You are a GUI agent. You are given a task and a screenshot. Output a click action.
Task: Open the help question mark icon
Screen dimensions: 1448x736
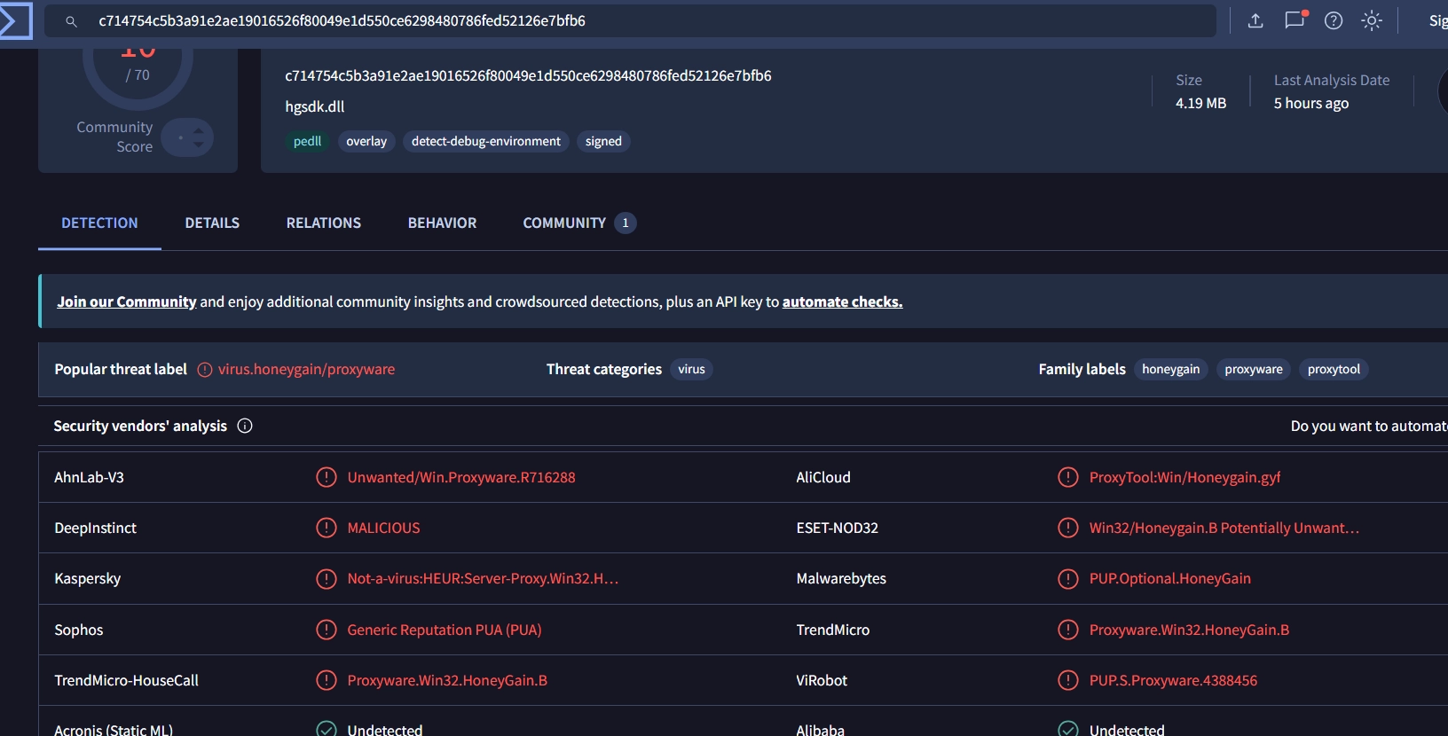coord(1334,20)
